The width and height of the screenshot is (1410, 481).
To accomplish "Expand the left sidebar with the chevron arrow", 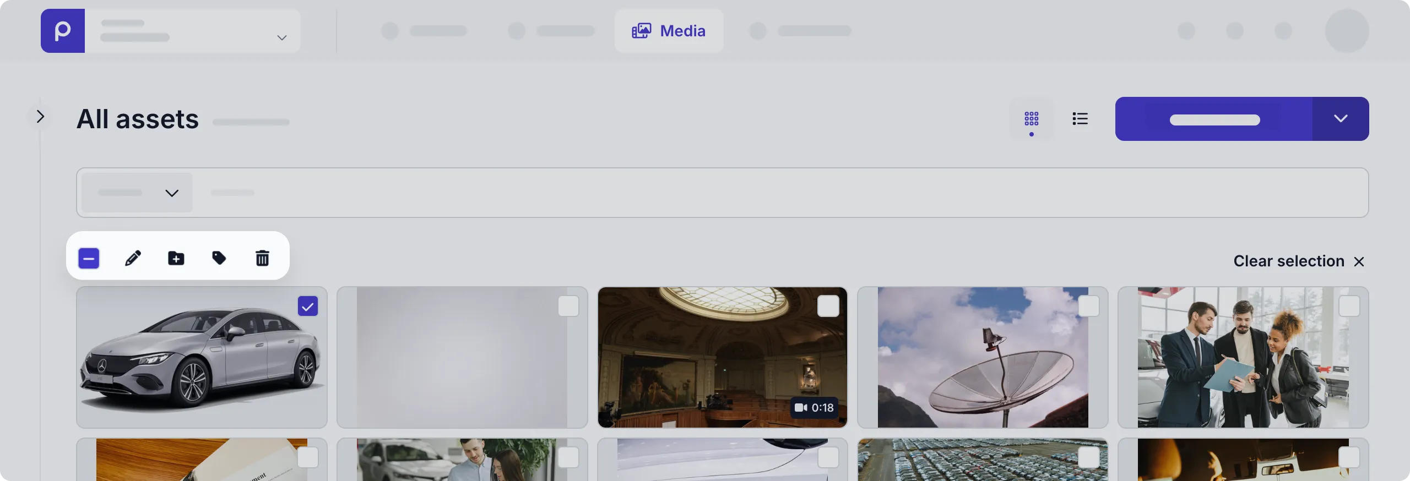I will click(x=40, y=117).
